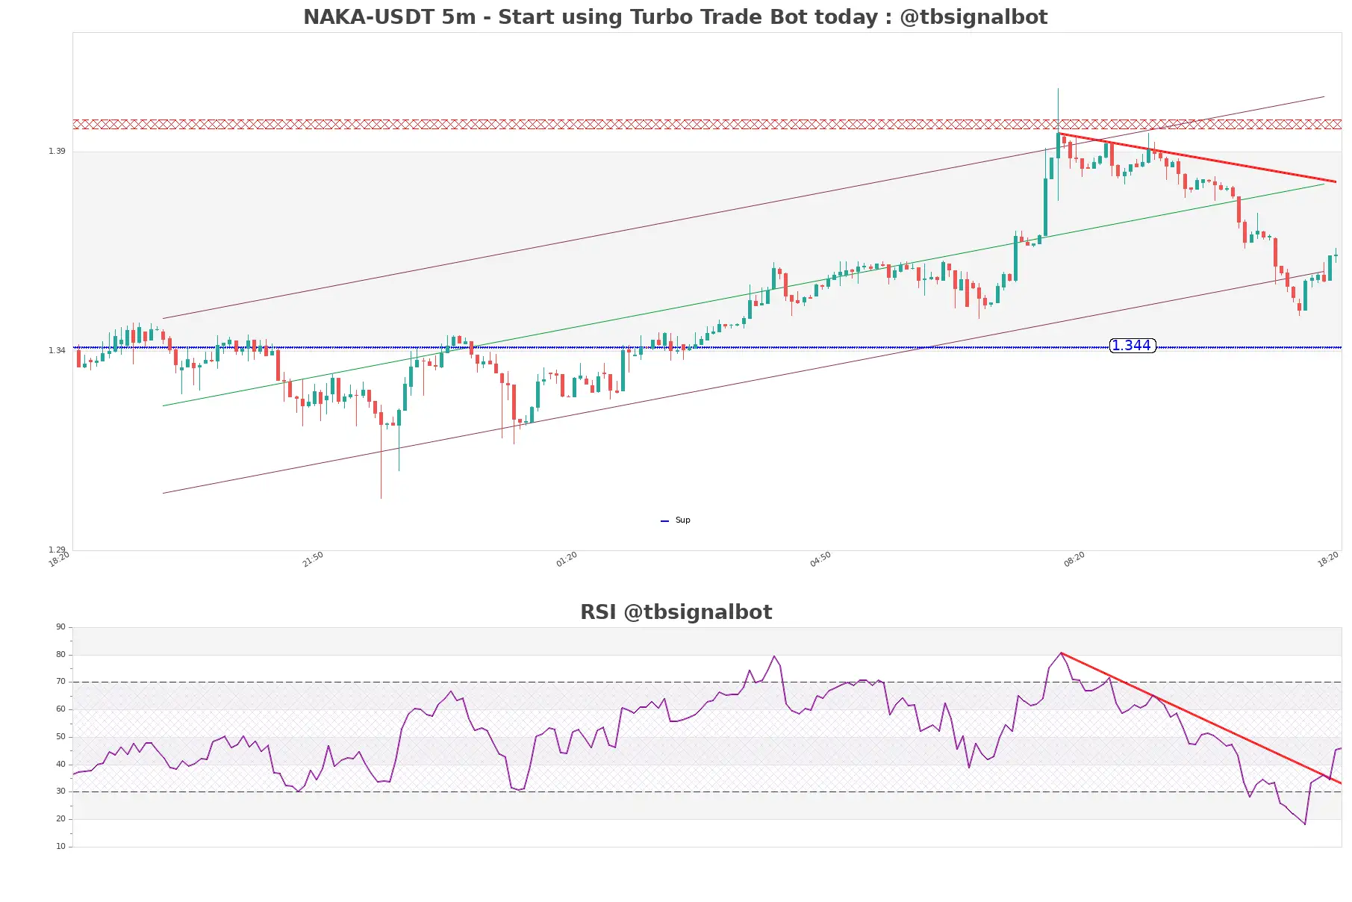Click the red descending price trendline
The image size is (1352, 902).
click(x=1197, y=158)
